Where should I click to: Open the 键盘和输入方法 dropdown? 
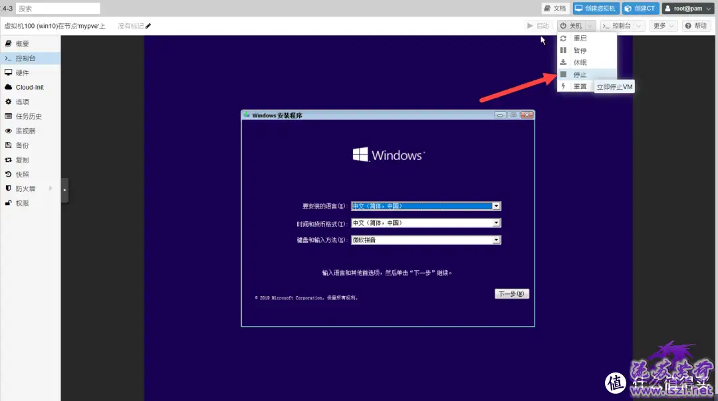(x=496, y=240)
